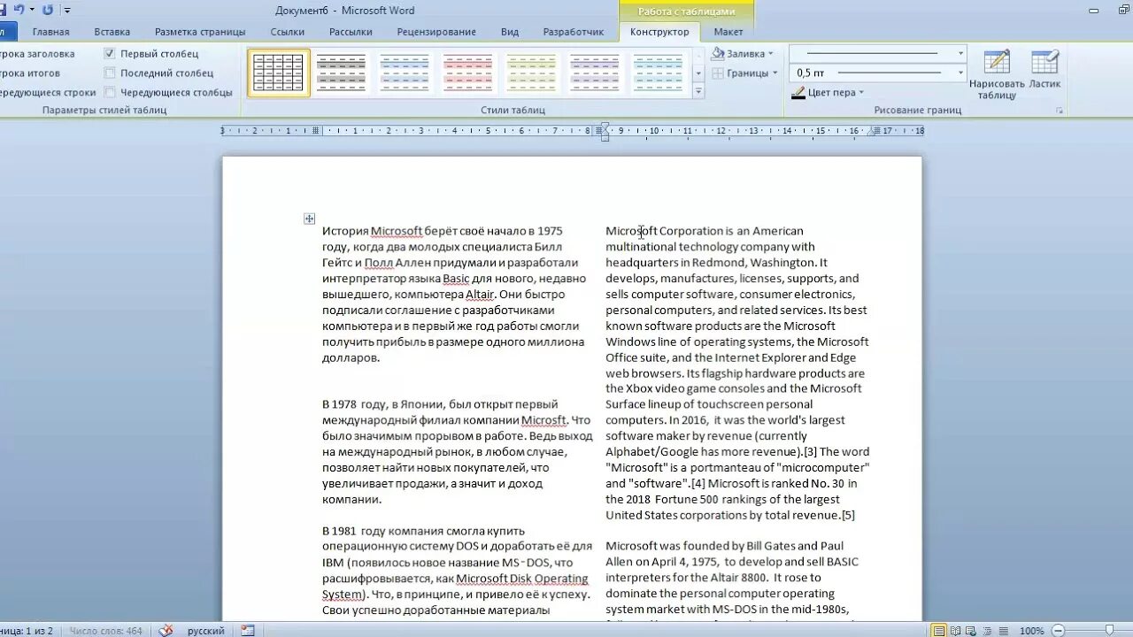
Task: Open word count via Число слов: 464
Action: pyautogui.click(x=105, y=631)
